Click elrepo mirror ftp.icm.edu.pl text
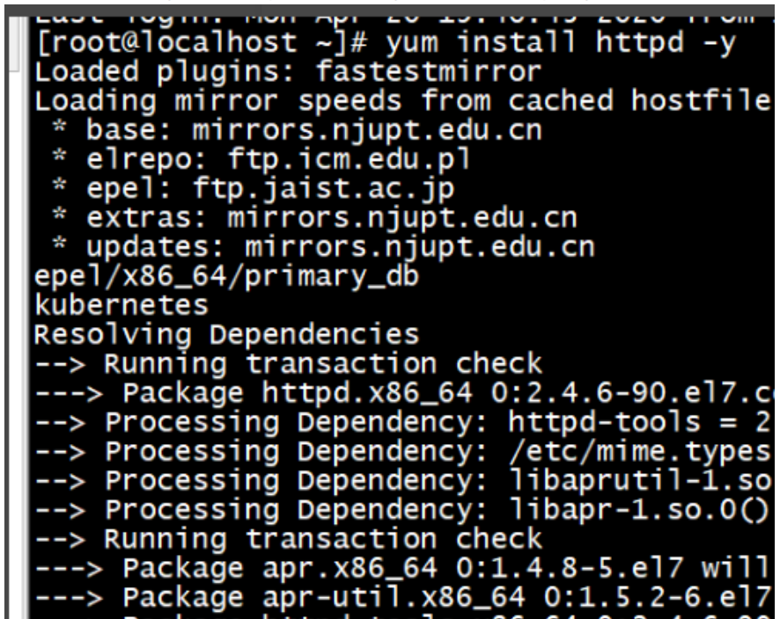The height and width of the screenshot is (619, 780). (x=350, y=160)
